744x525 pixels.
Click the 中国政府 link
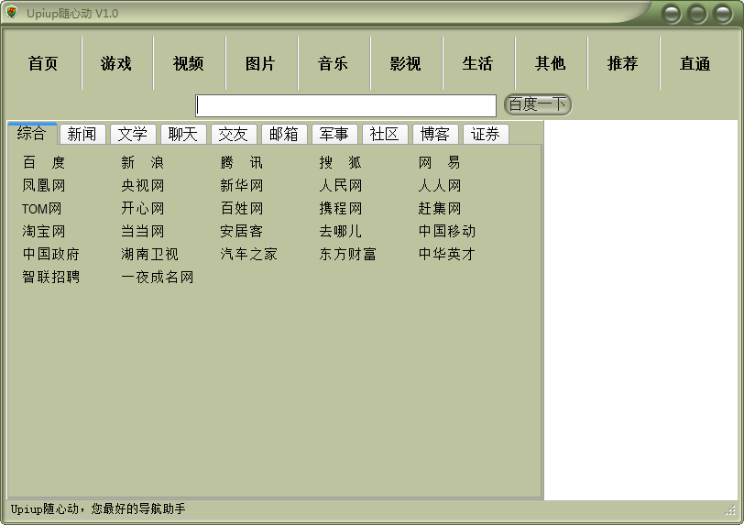(x=50, y=254)
